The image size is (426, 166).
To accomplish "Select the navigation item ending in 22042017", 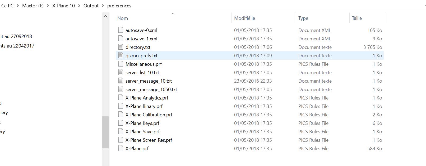I will point(17,46).
